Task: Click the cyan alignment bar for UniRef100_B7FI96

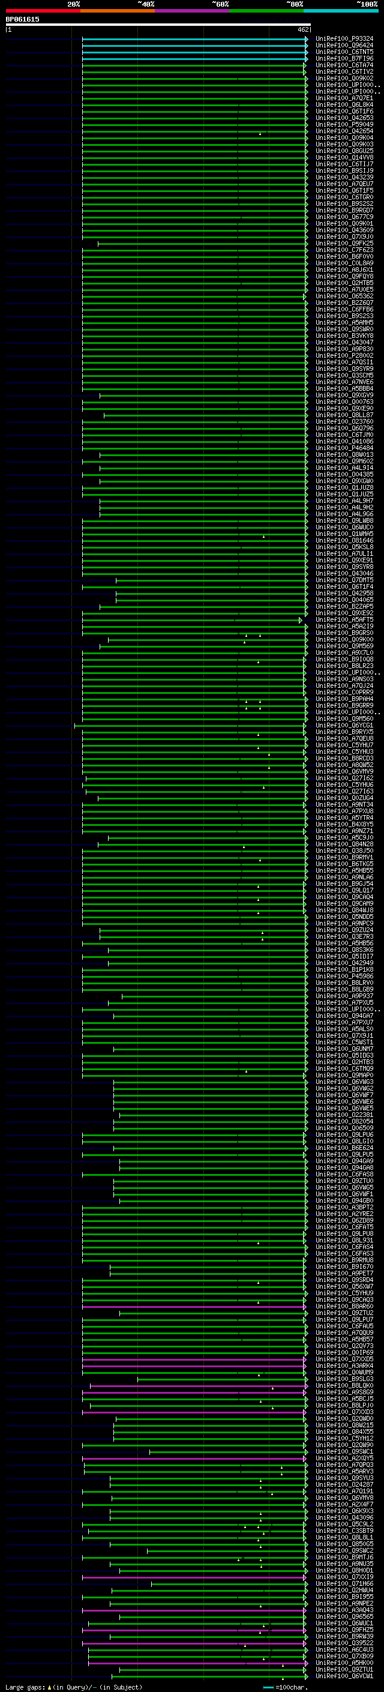Action: tap(194, 58)
